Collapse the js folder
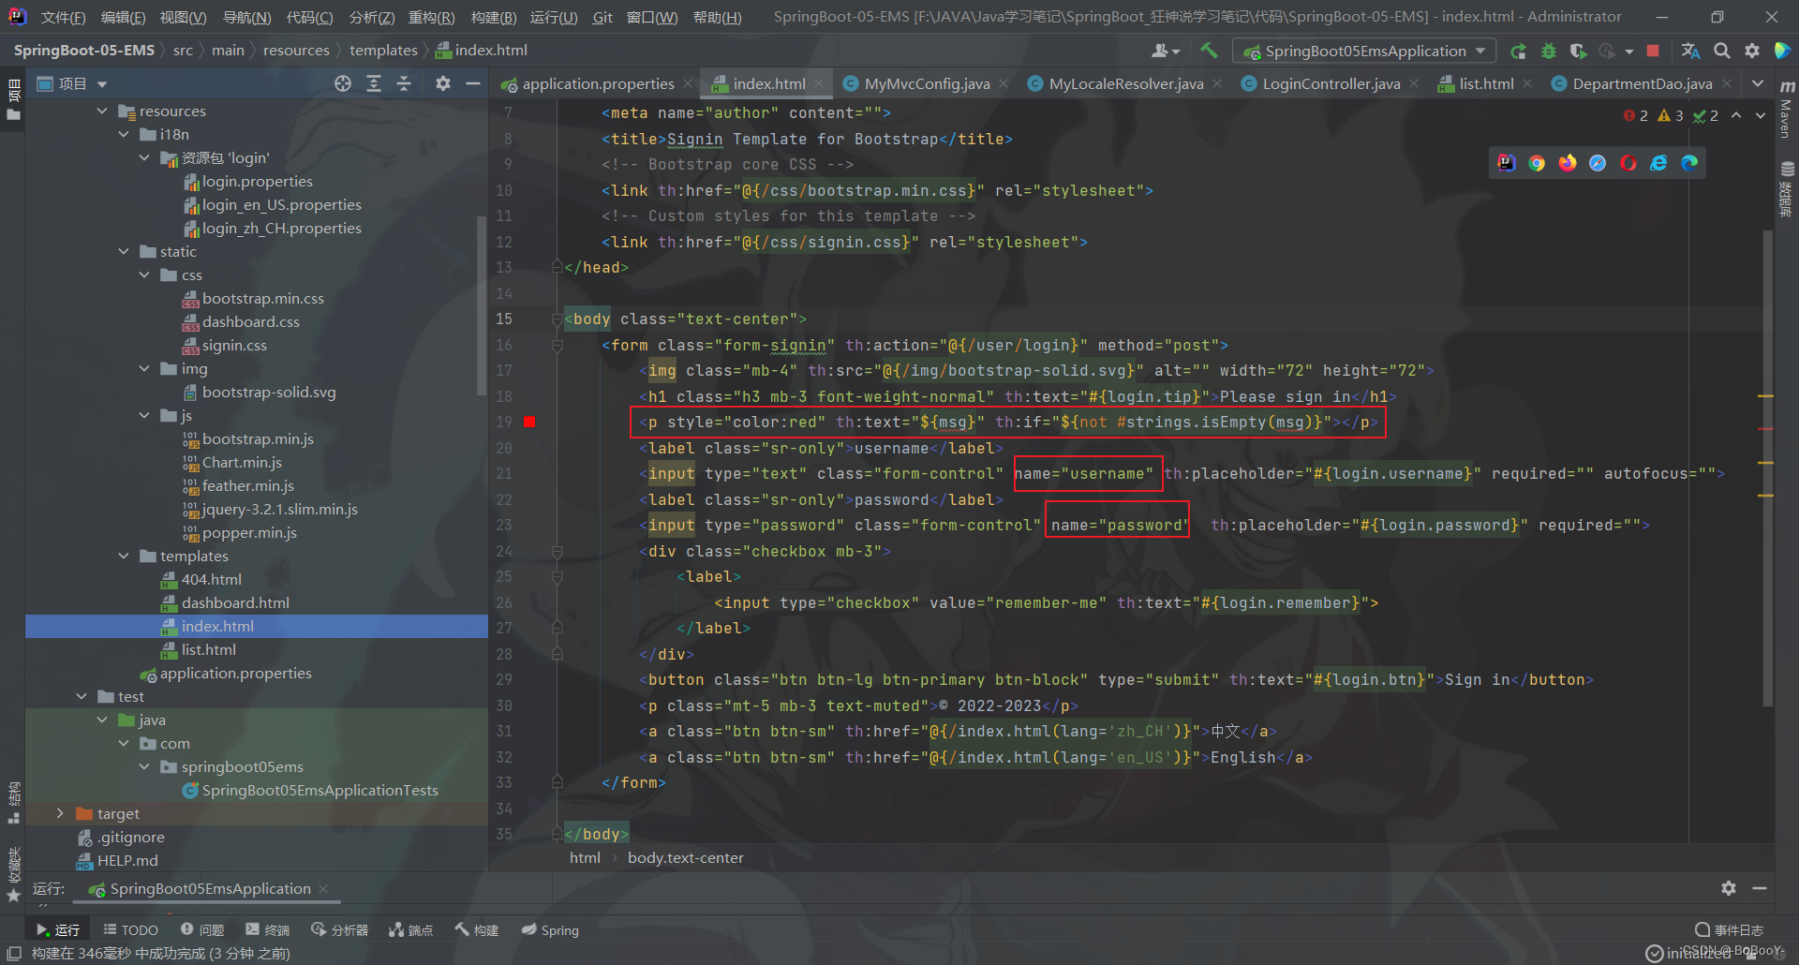The image size is (1799, 965). [x=144, y=415]
